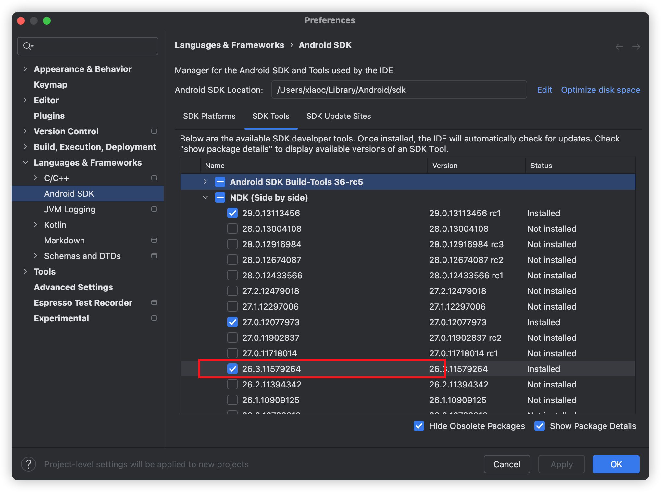This screenshot has width=661, height=492.
Task: Go back using the left arrow icon
Action: [619, 47]
